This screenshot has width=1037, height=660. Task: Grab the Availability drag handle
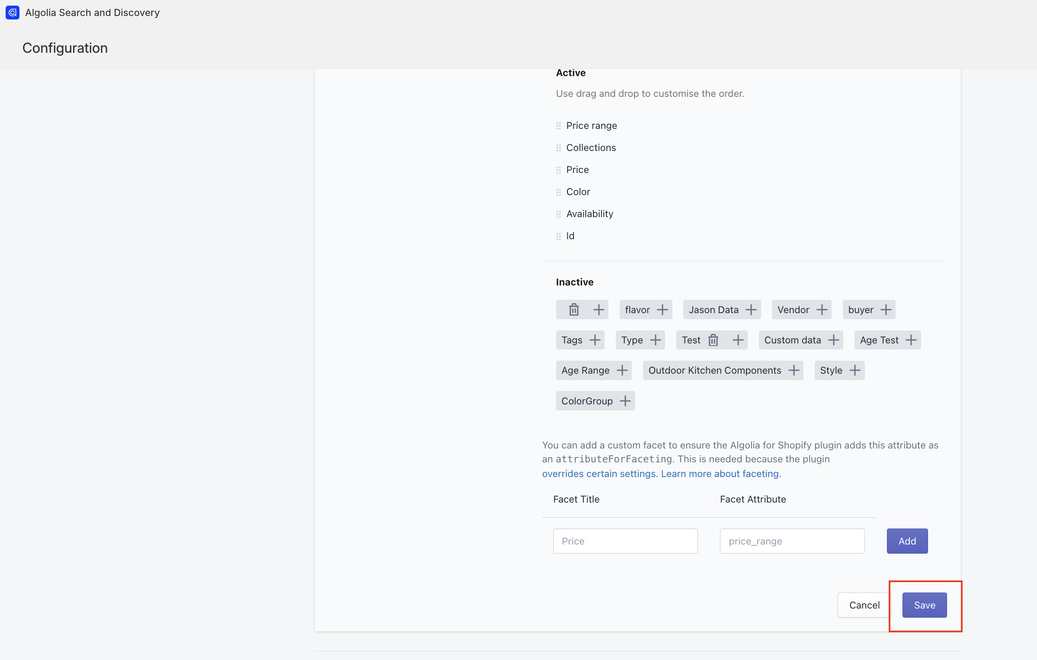pos(558,214)
